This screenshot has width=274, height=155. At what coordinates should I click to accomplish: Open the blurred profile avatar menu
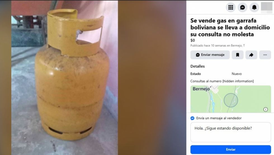pos(266,7)
